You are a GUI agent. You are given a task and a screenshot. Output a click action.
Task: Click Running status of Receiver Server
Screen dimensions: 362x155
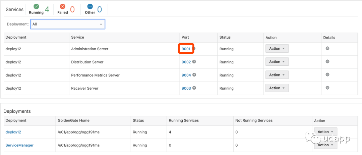coord(227,89)
